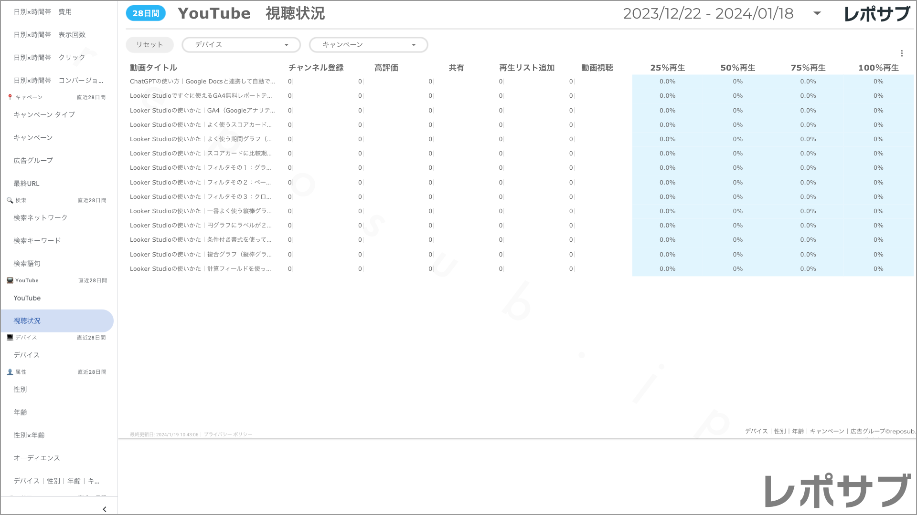Click the magnifying glass icon beside 検索
The height and width of the screenshot is (515, 917).
9,200
